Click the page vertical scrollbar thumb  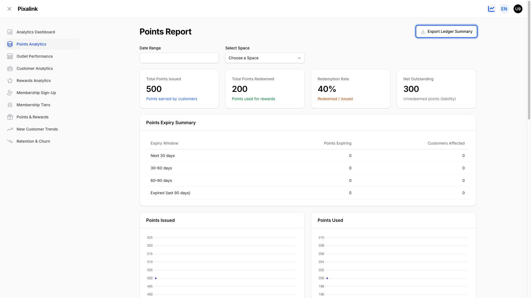[529, 60]
